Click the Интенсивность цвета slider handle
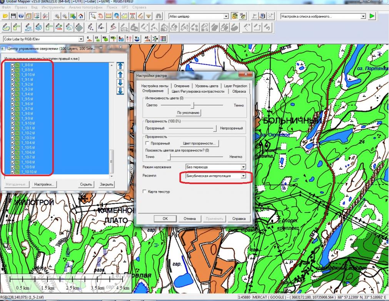This screenshot has height=301, width=389. click(x=193, y=105)
